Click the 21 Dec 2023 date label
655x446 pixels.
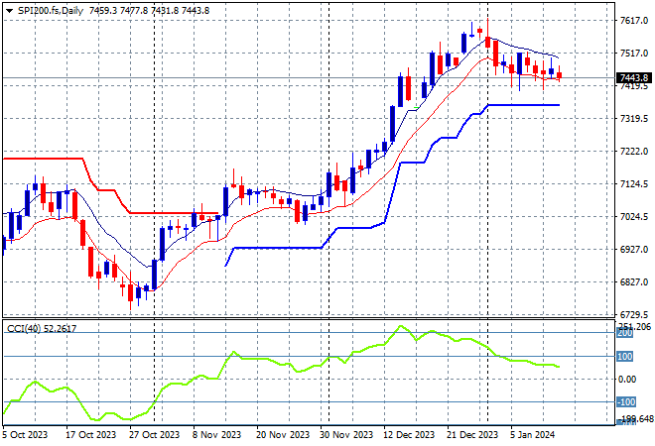point(471,434)
